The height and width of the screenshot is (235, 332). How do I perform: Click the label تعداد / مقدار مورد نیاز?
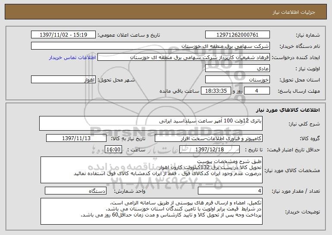296,191
